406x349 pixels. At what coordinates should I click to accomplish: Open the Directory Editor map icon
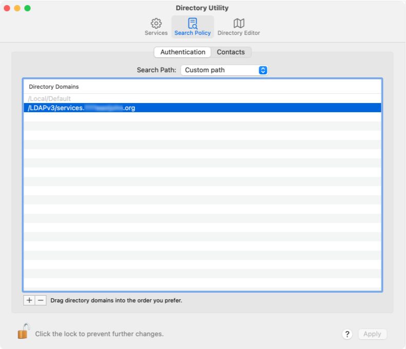click(239, 24)
